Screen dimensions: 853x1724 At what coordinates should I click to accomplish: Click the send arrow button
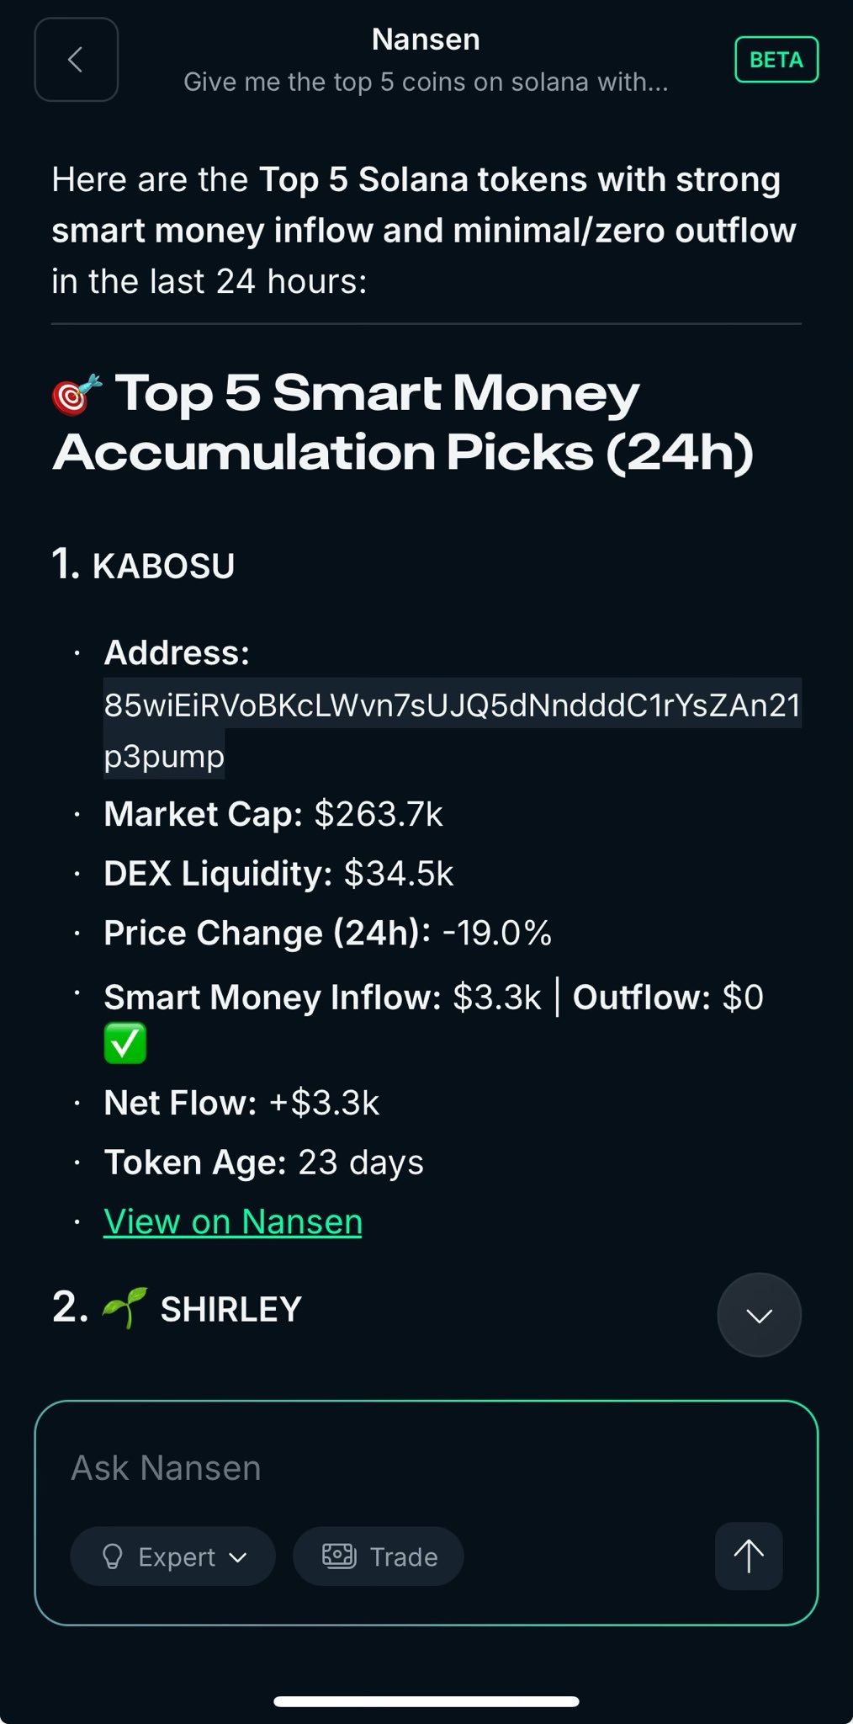click(x=748, y=1556)
